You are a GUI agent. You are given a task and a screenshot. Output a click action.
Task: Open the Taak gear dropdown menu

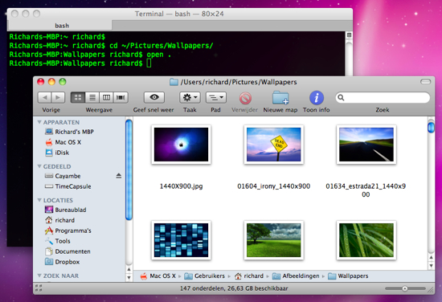190,97
